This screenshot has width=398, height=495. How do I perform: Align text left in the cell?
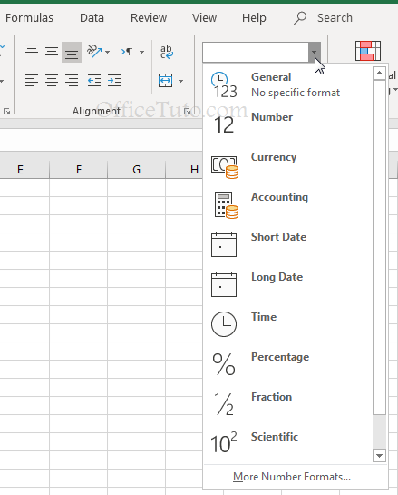coord(32,80)
